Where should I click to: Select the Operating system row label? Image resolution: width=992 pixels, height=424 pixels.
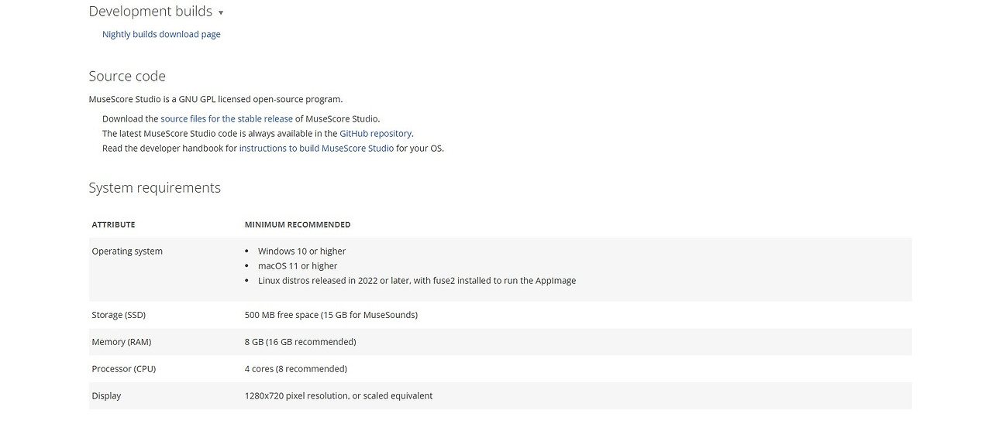127,251
